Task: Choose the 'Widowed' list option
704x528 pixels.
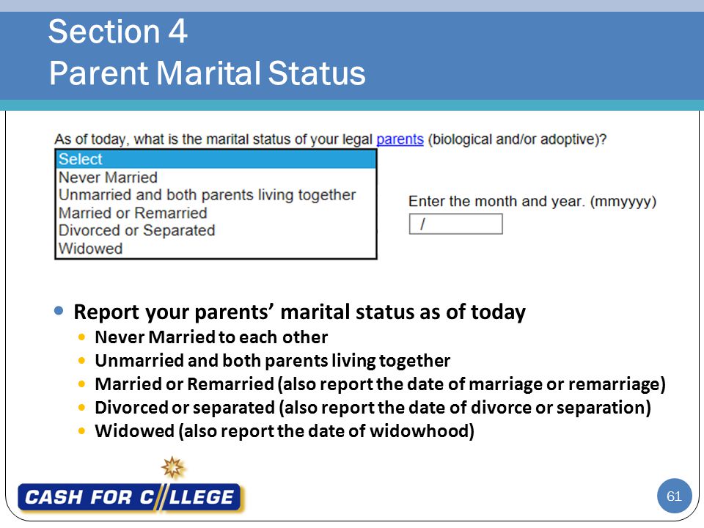Action: [x=216, y=249]
